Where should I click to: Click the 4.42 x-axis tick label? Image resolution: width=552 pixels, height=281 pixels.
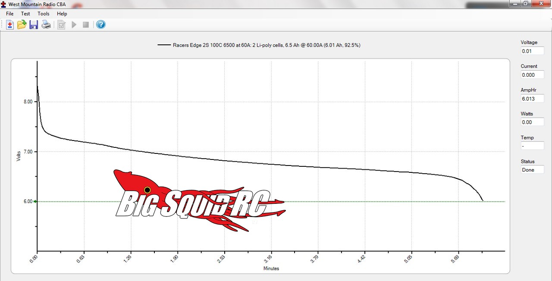click(x=361, y=259)
